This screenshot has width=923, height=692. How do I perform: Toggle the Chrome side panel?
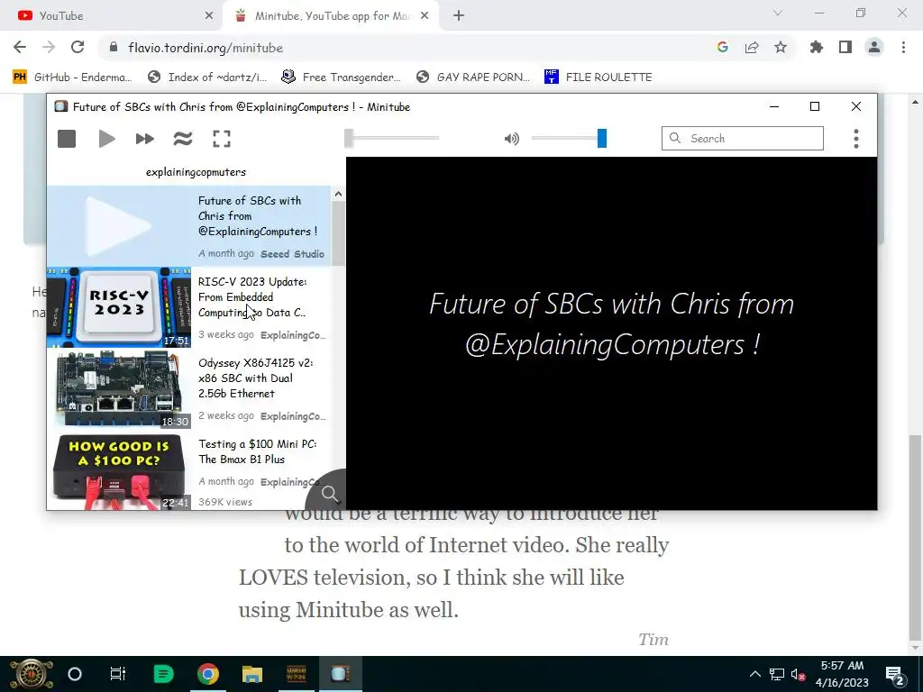tap(845, 48)
